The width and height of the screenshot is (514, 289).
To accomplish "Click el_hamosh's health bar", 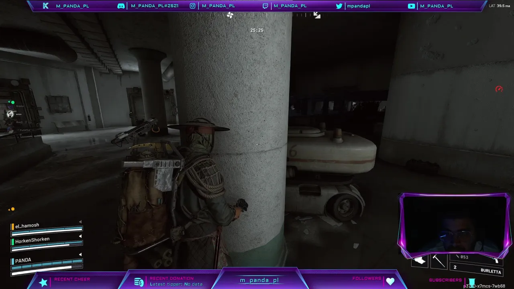I will click(47, 231).
